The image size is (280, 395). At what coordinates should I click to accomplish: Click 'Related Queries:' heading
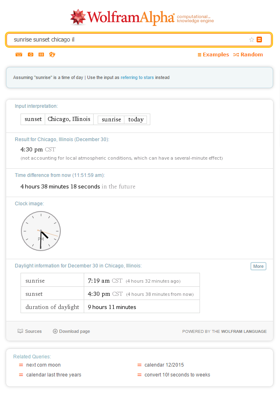pos(32,357)
